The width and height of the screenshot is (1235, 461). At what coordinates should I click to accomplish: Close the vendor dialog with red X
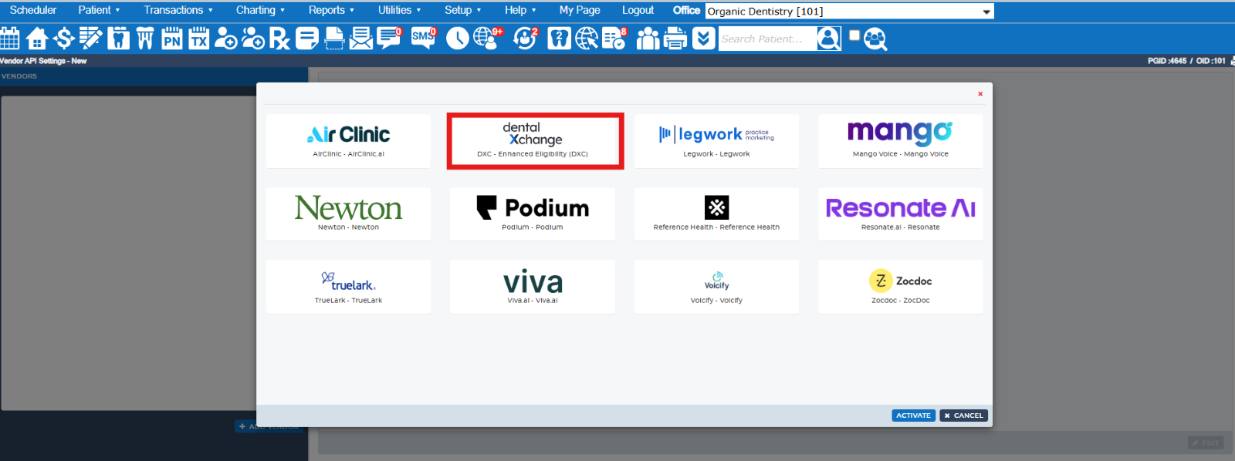tap(980, 94)
